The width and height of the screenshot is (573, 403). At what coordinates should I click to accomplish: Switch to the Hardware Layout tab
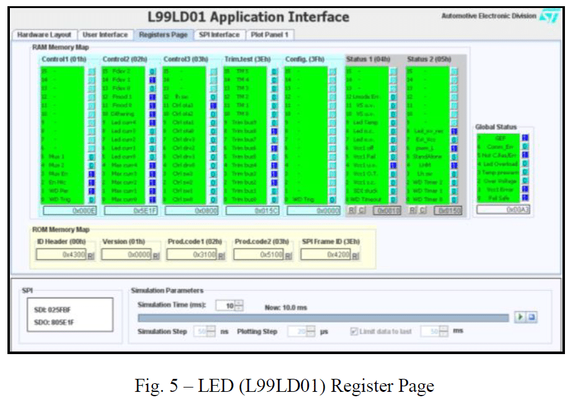44,35
